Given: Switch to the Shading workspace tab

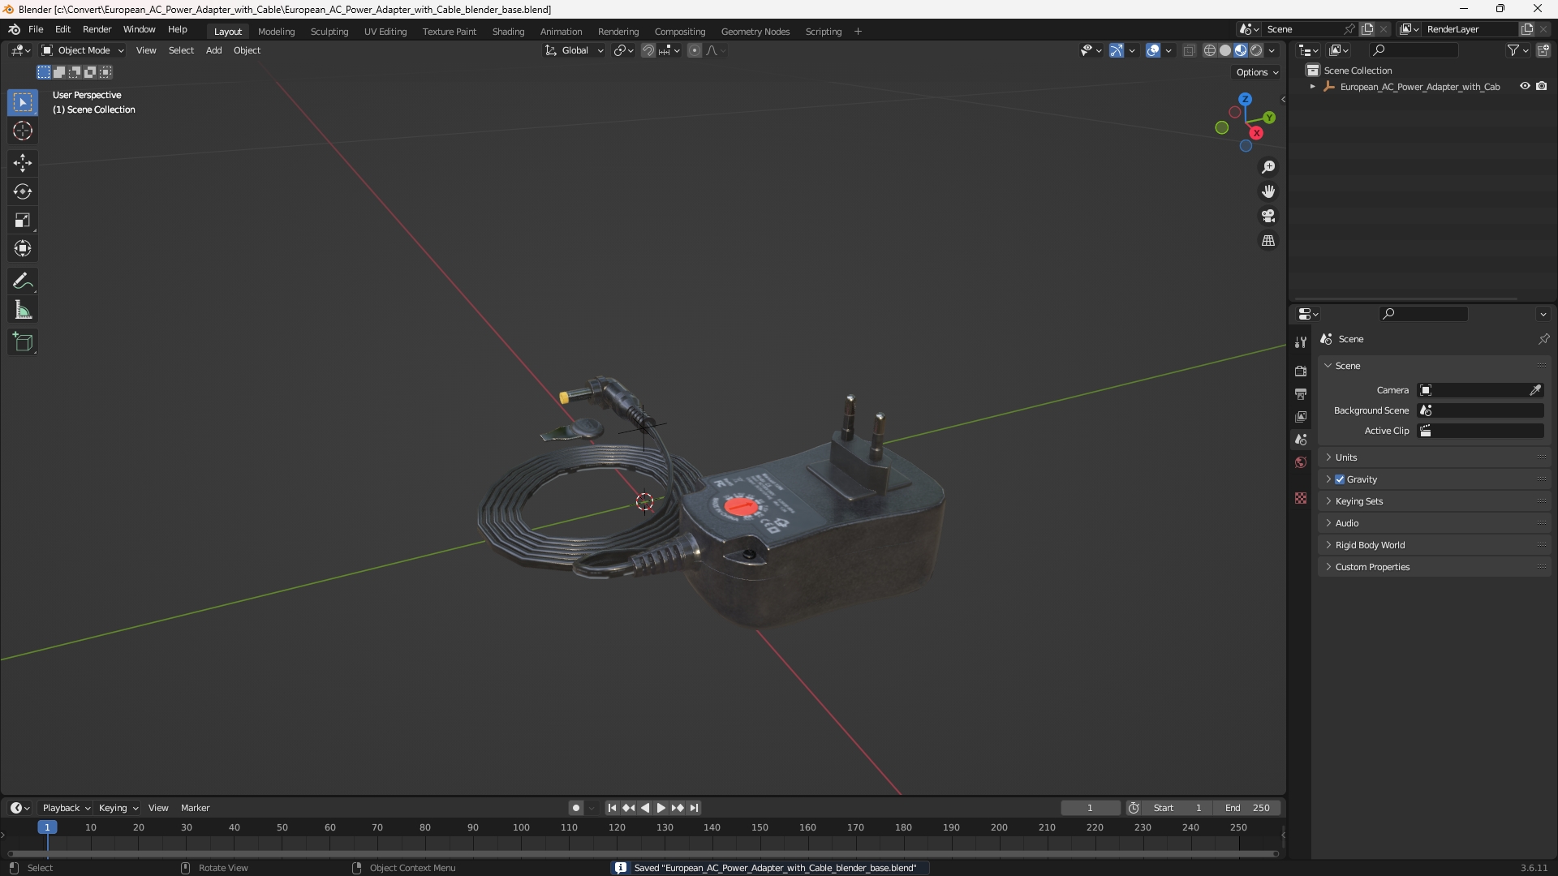Looking at the screenshot, I should [x=508, y=32].
